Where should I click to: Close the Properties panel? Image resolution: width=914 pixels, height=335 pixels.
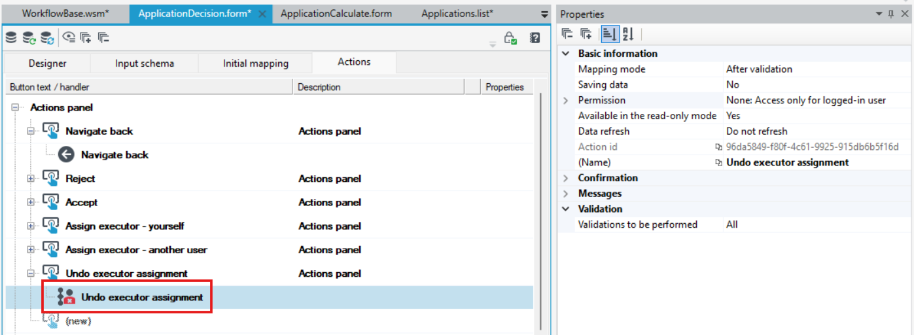point(904,14)
